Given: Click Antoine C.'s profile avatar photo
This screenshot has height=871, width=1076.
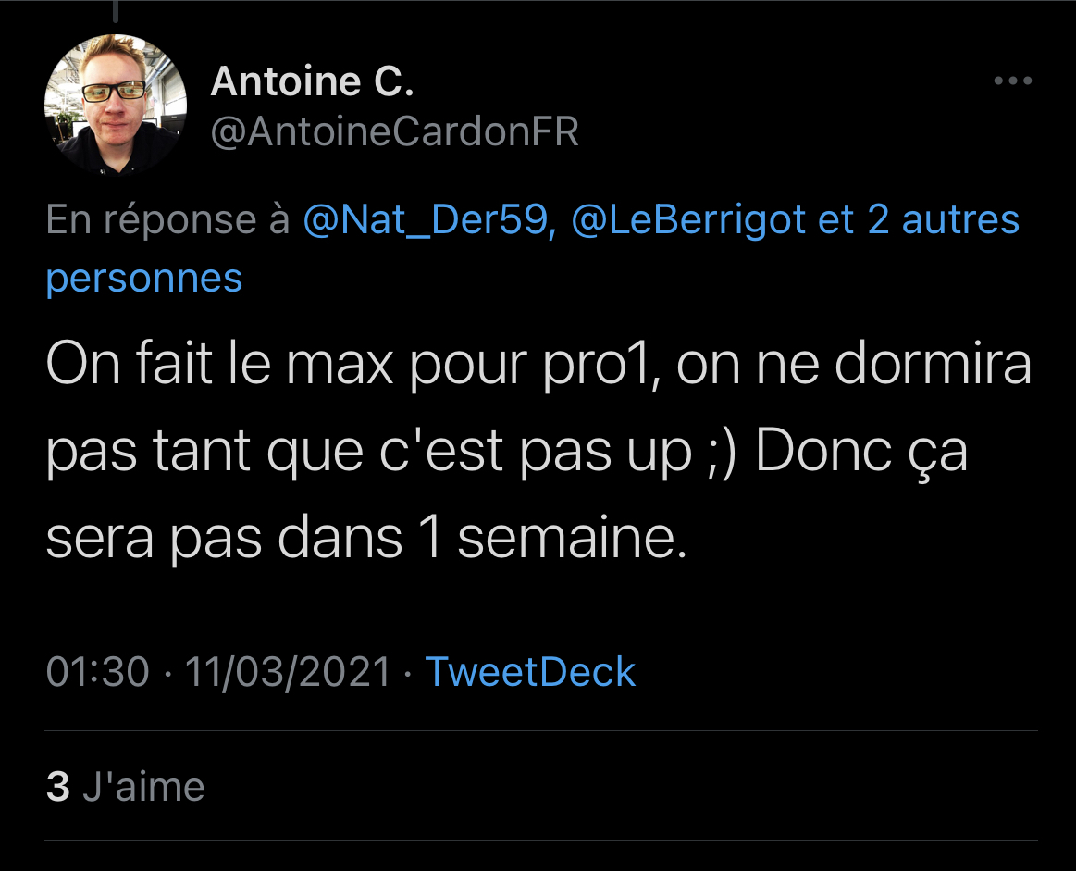Looking at the screenshot, I should coord(116,105).
